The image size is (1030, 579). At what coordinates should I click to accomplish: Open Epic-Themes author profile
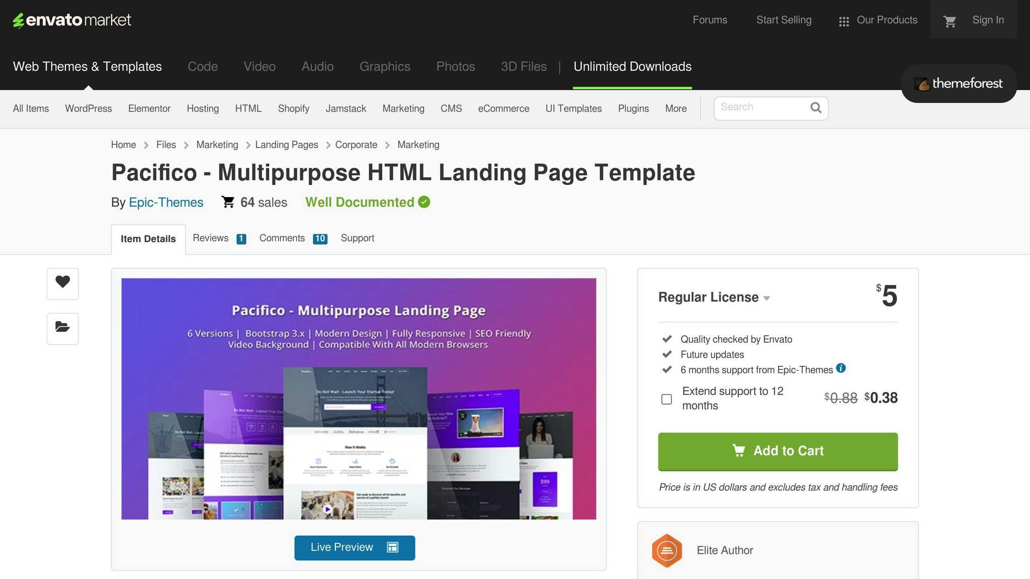click(166, 203)
